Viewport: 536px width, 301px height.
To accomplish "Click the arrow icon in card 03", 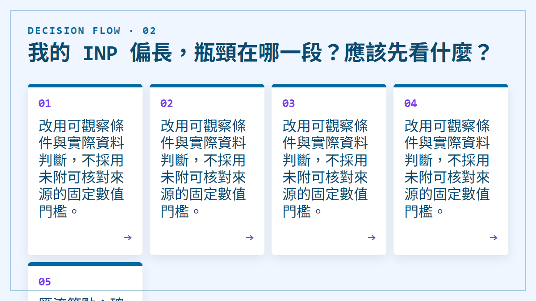I will click(x=372, y=238).
